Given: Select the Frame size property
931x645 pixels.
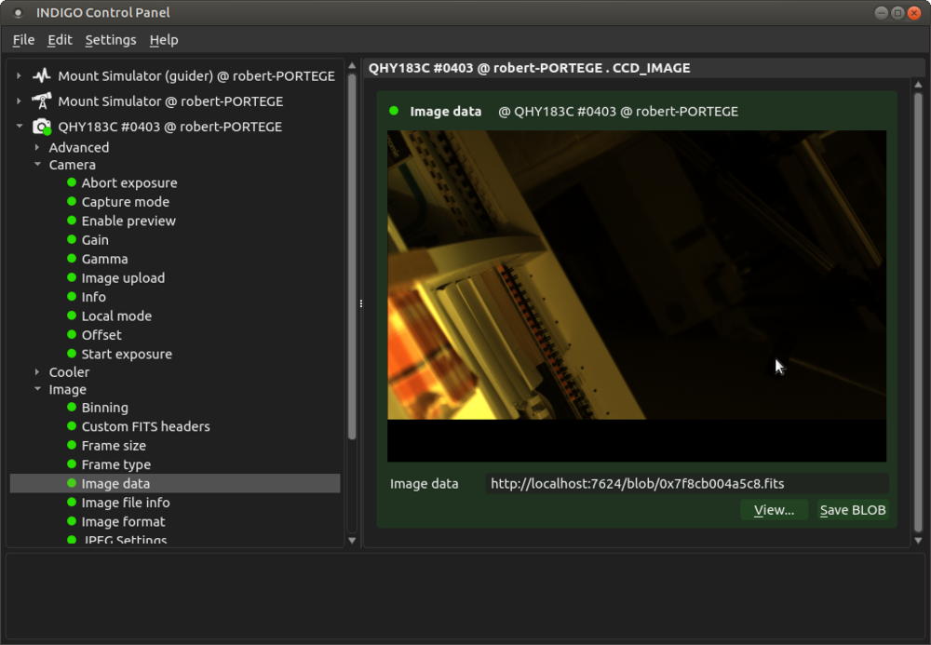Looking at the screenshot, I should pos(114,445).
